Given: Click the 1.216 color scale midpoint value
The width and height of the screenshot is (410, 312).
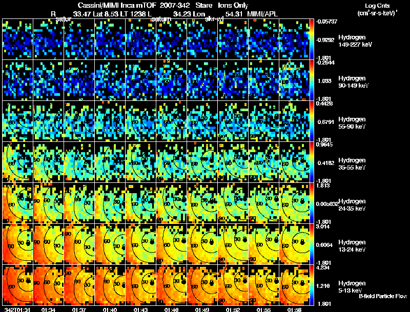Looking at the screenshot, I should click(x=323, y=286).
